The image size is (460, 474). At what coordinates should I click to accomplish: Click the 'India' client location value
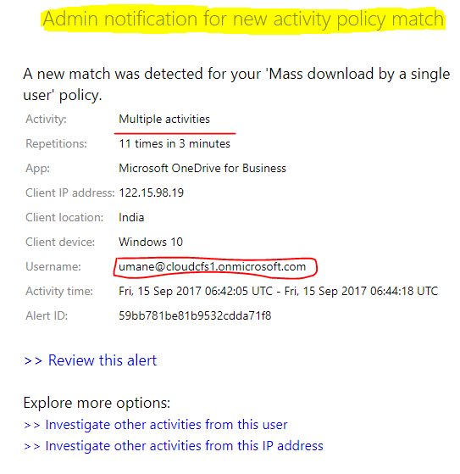click(131, 217)
